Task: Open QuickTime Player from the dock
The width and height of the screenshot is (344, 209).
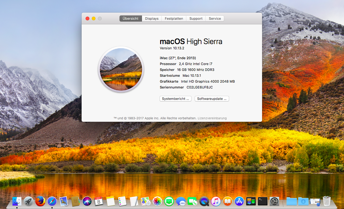Action: click(204, 201)
